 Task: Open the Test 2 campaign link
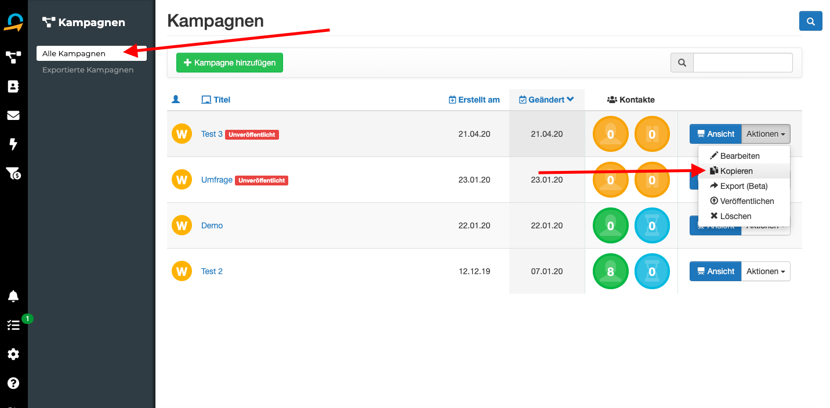(212, 271)
